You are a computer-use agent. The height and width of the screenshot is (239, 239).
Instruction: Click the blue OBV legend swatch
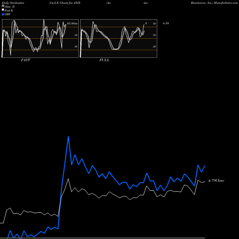point(3,14)
